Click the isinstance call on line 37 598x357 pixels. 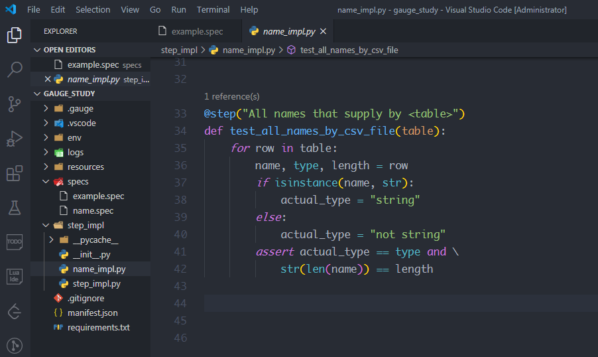pos(306,182)
